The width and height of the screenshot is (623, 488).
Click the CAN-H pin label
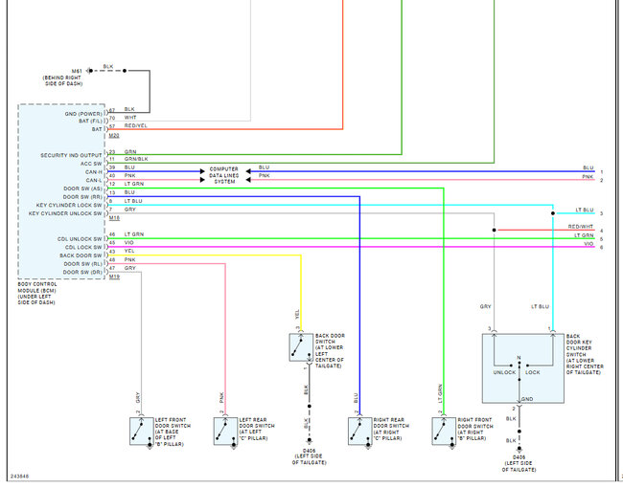[x=94, y=172]
